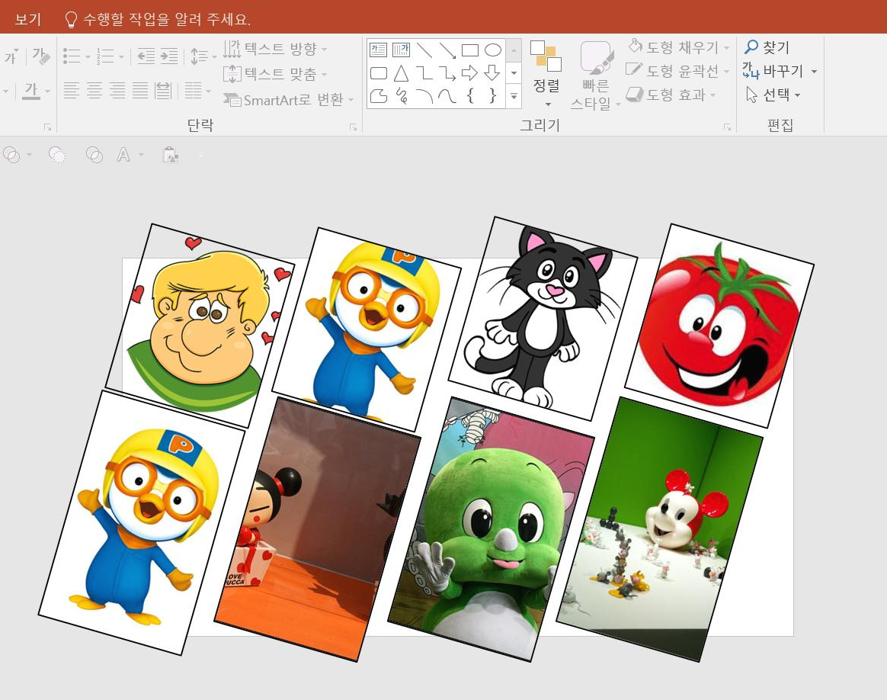Select the arc shape
This screenshot has height=700, width=887.
pyautogui.click(x=424, y=95)
